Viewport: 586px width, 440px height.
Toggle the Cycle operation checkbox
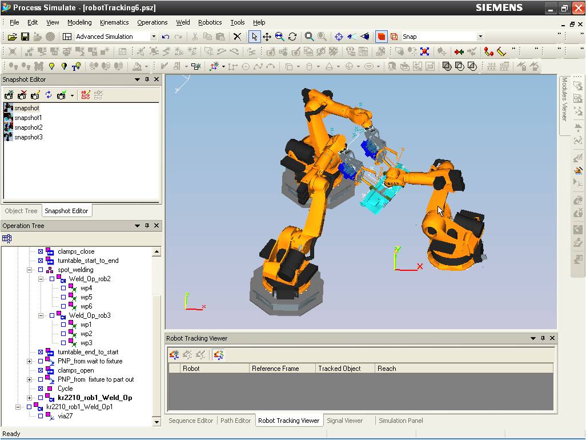pos(41,389)
